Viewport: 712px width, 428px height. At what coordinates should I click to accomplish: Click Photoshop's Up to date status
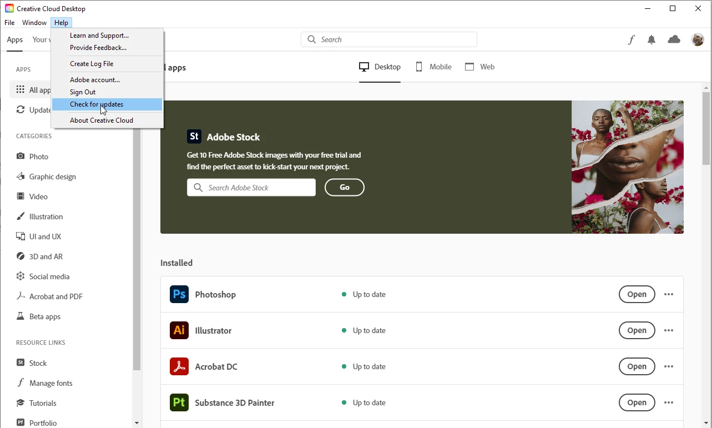(x=364, y=294)
